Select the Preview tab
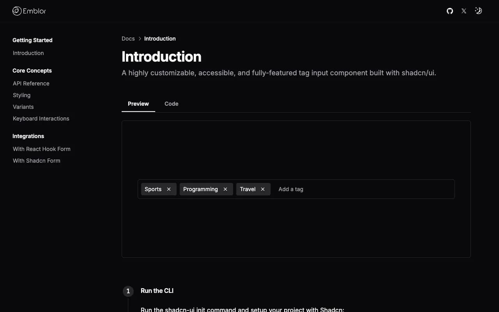Screen dimensions: 499x312 point(138,104)
